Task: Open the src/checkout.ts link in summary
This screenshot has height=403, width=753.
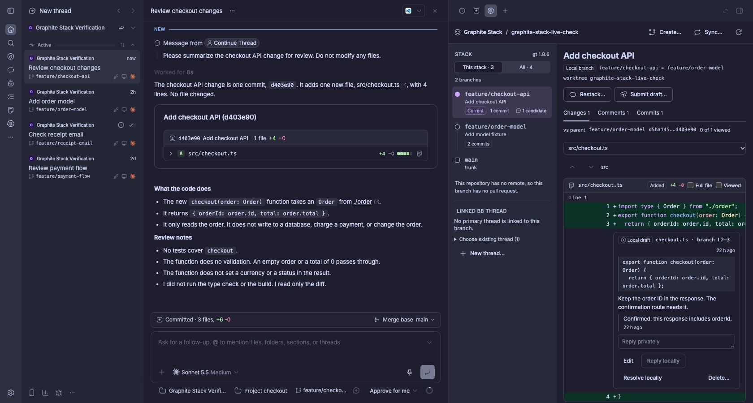Action: click(378, 85)
